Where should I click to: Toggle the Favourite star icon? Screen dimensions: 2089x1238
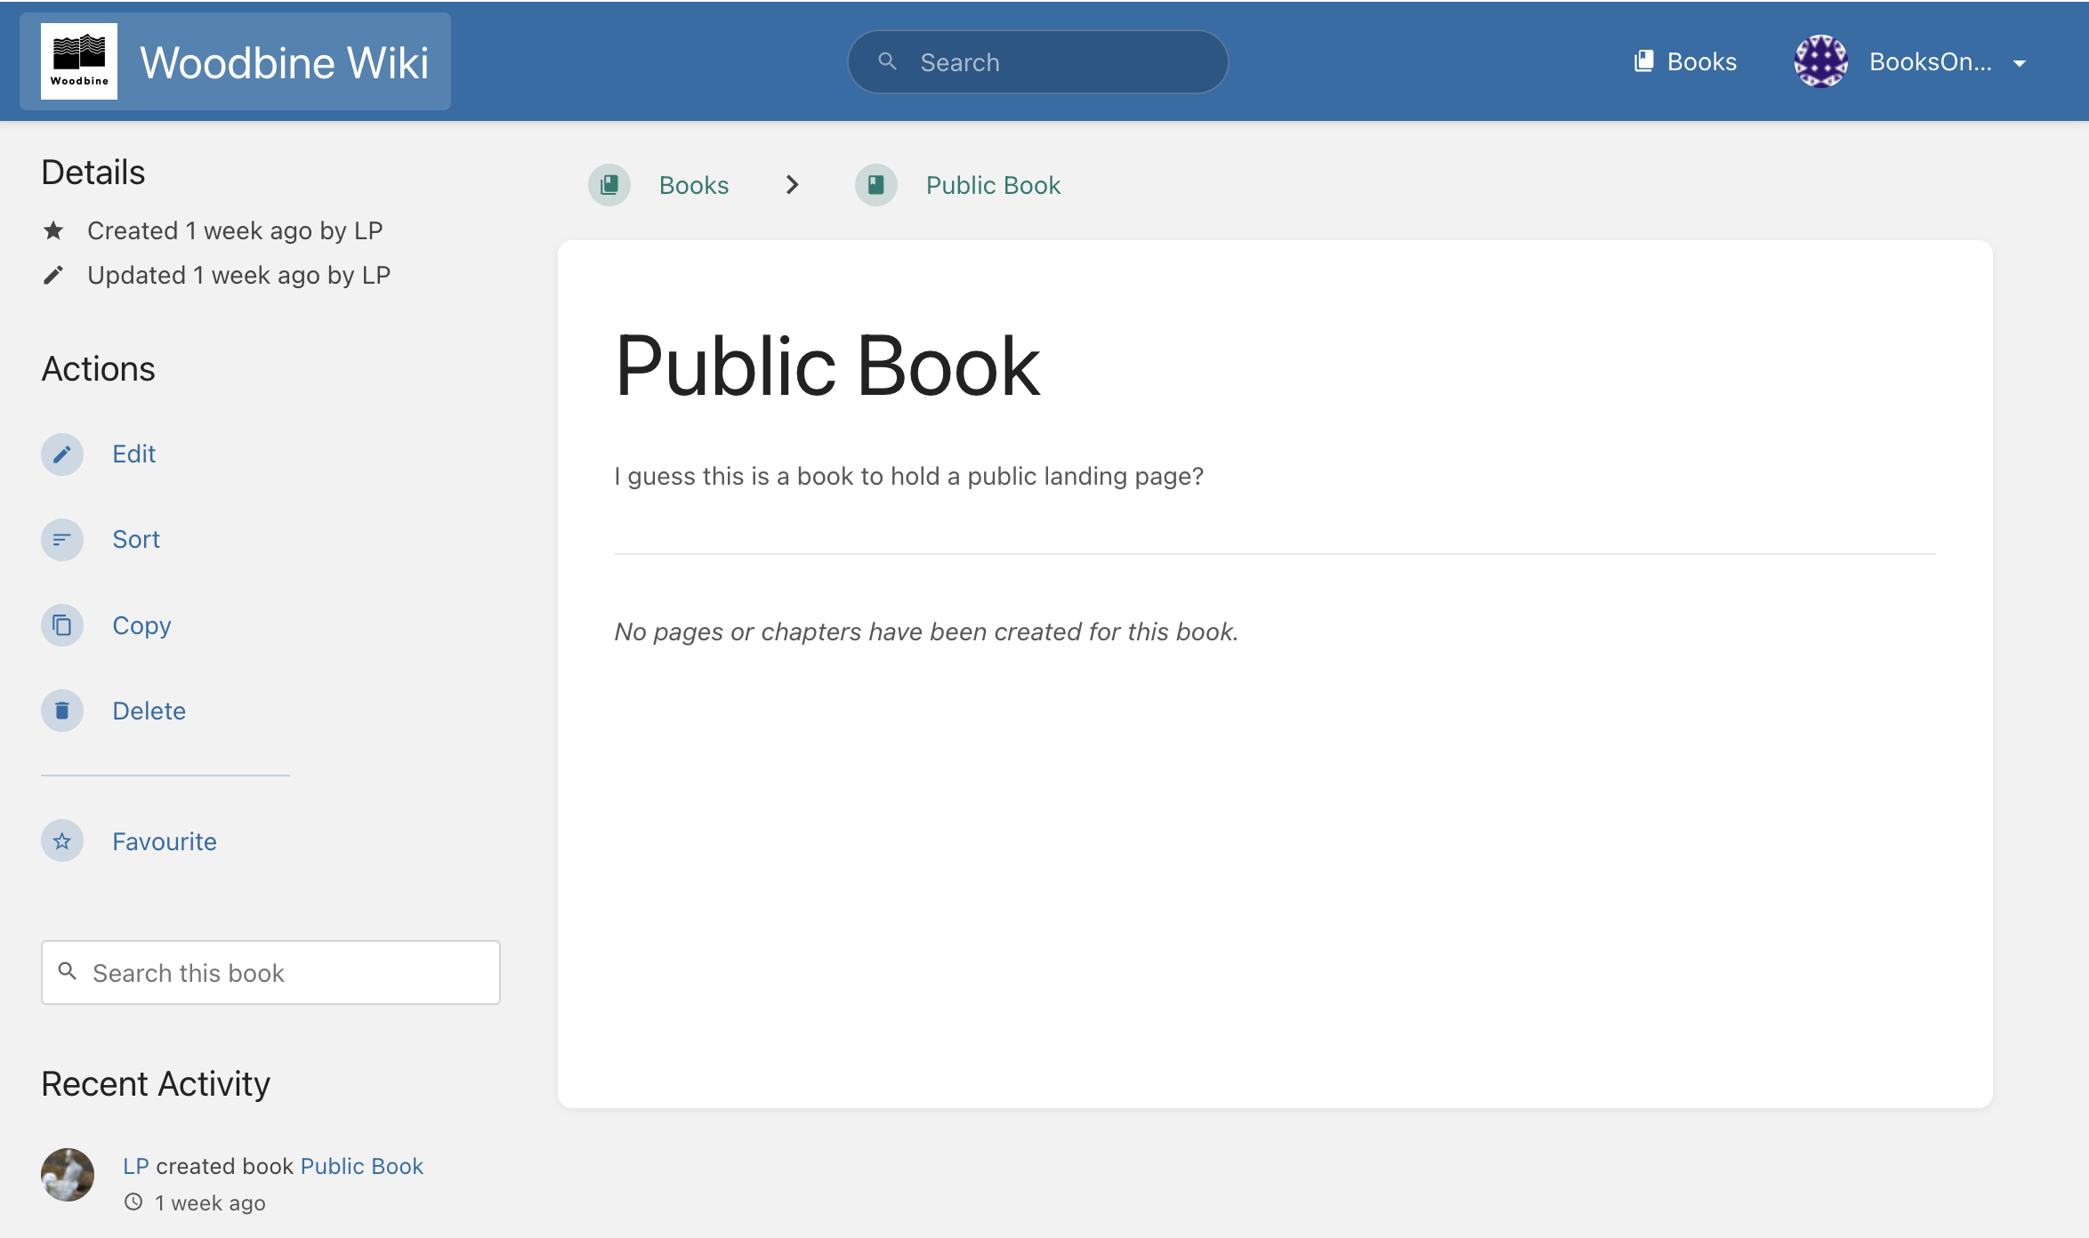click(x=62, y=840)
